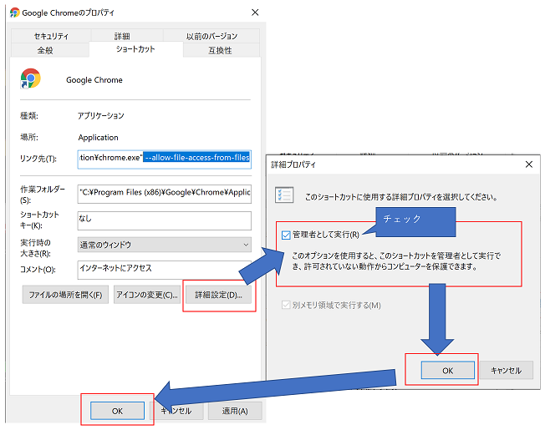The width and height of the screenshot is (545, 430).
Task: Click OK in the 詳細プロパティ dialog
Action: click(448, 371)
